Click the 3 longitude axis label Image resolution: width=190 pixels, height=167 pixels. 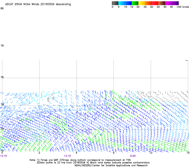(39, 153)
